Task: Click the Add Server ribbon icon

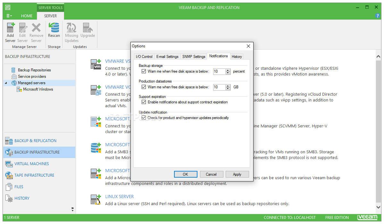Action: coord(10,28)
